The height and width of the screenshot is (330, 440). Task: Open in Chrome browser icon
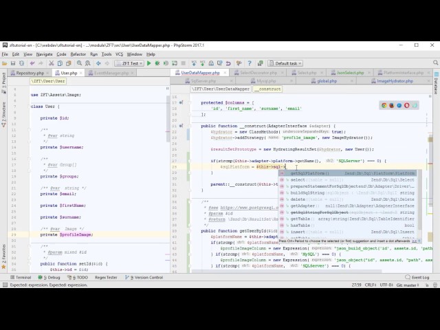(x=384, y=105)
